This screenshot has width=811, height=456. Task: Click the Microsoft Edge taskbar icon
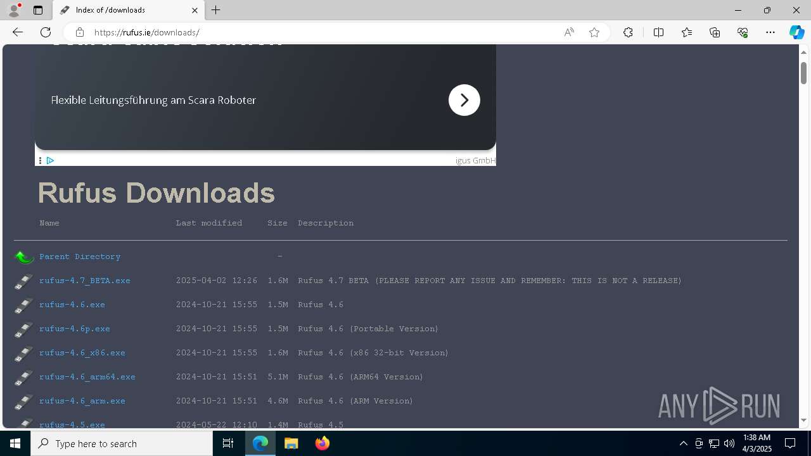coord(260,443)
